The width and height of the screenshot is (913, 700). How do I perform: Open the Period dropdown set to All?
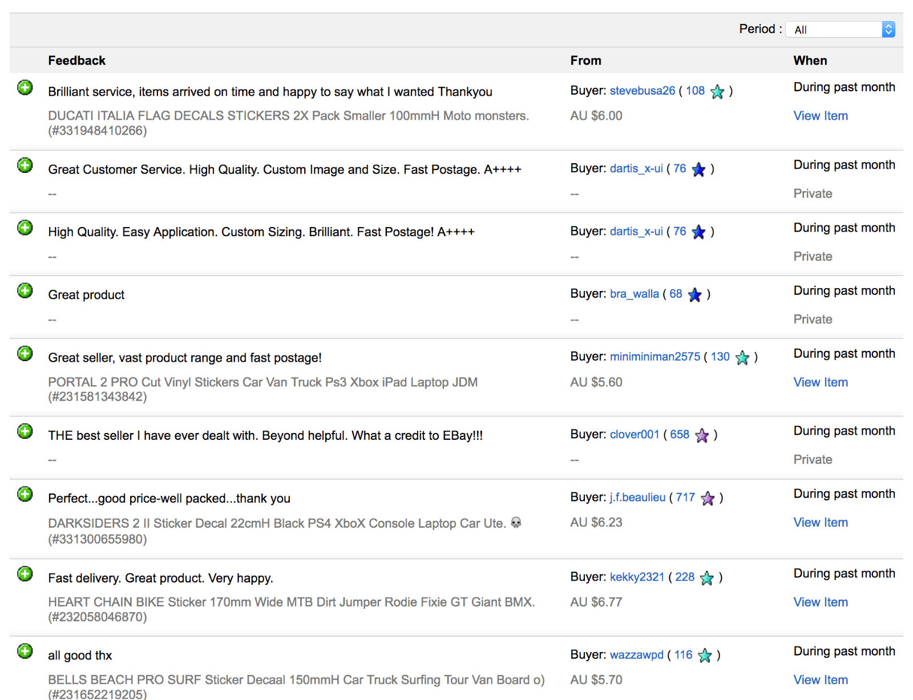tap(840, 30)
